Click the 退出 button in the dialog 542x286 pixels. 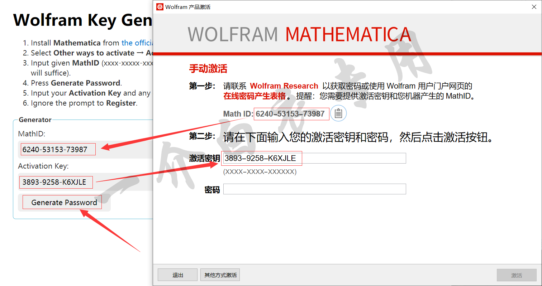click(177, 275)
